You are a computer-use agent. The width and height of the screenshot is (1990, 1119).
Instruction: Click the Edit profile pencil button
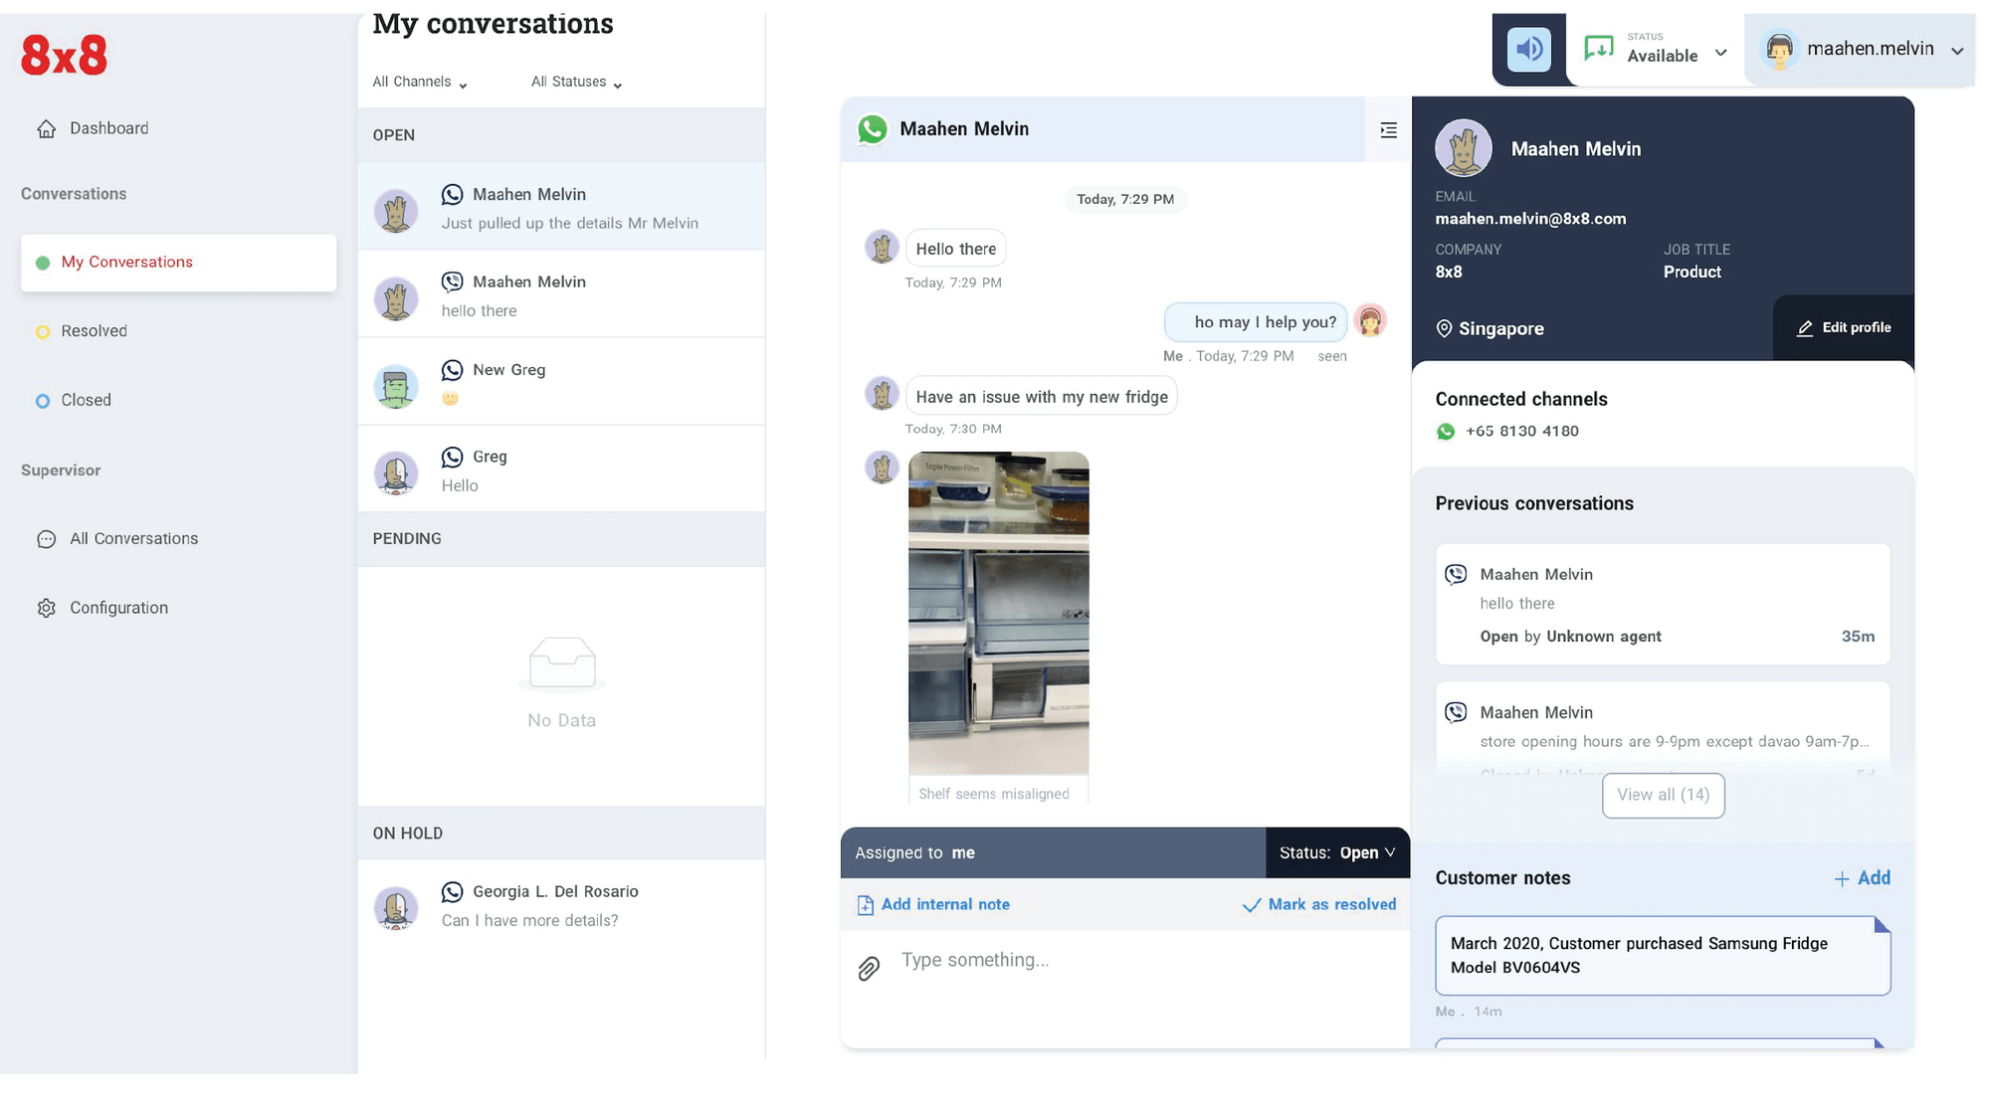tap(1843, 328)
